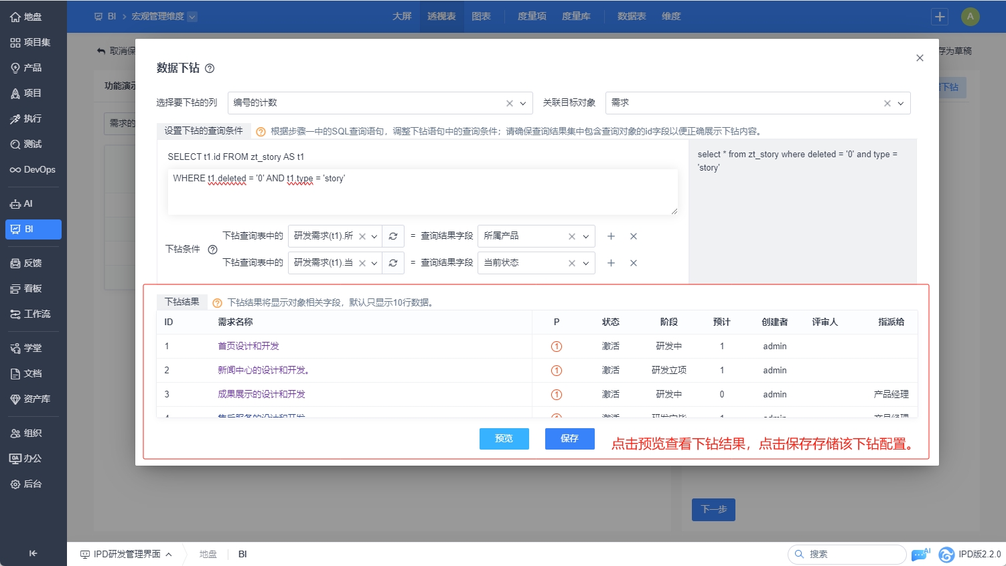1006x566 pixels.
Task: Click refresh icon in first drill condition row
Action: point(393,236)
